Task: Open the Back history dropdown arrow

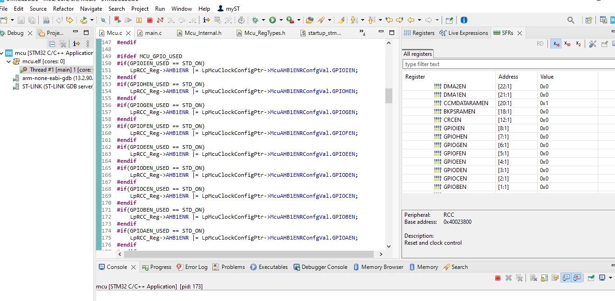Action: click(x=419, y=20)
